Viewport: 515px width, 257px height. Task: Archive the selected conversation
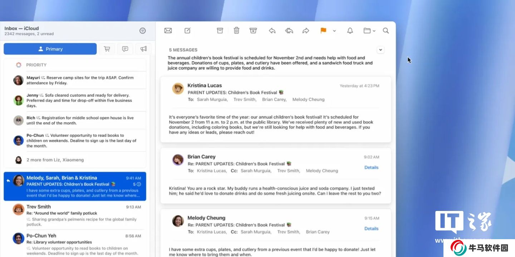pyautogui.click(x=220, y=31)
